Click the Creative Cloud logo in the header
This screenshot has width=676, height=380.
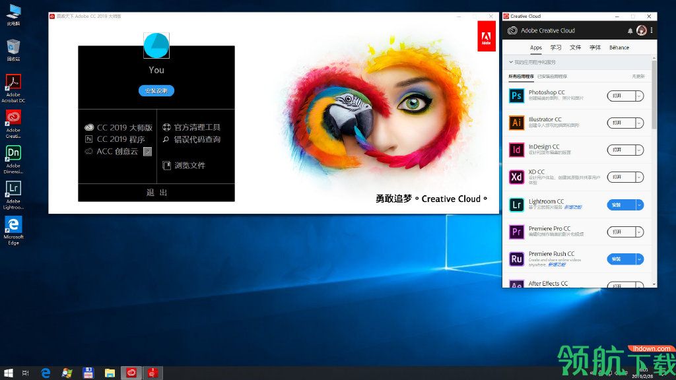click(x=512, y=30)
